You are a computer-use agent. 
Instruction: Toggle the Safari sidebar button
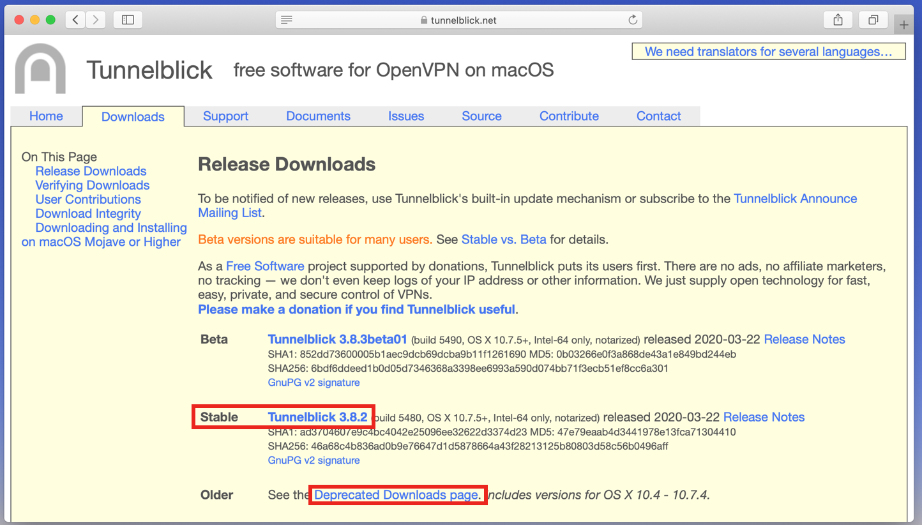(128, 20)
